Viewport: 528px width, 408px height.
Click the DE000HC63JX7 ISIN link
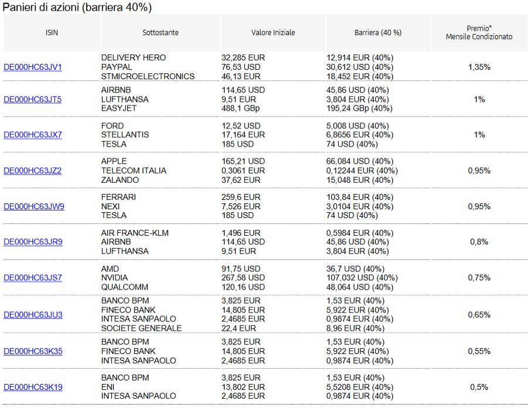[33, 135]
